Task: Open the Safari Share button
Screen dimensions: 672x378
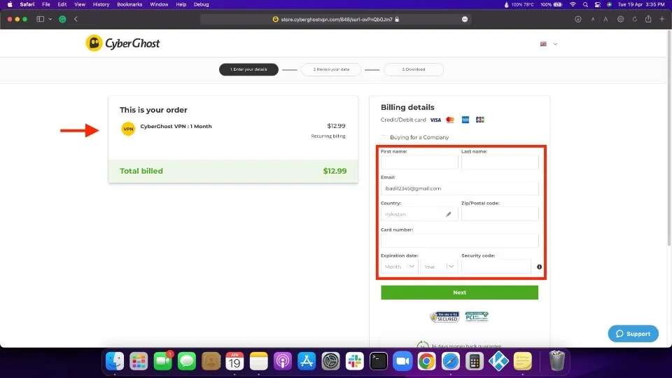Action: pos(648,18)
